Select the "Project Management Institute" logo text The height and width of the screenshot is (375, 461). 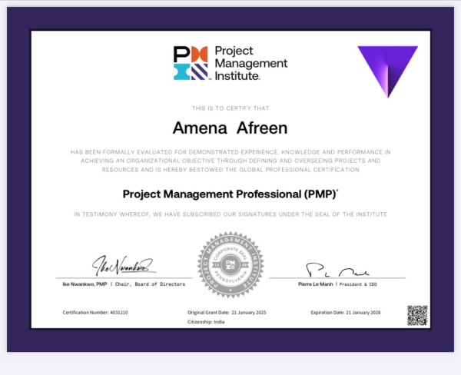[250, 63]
